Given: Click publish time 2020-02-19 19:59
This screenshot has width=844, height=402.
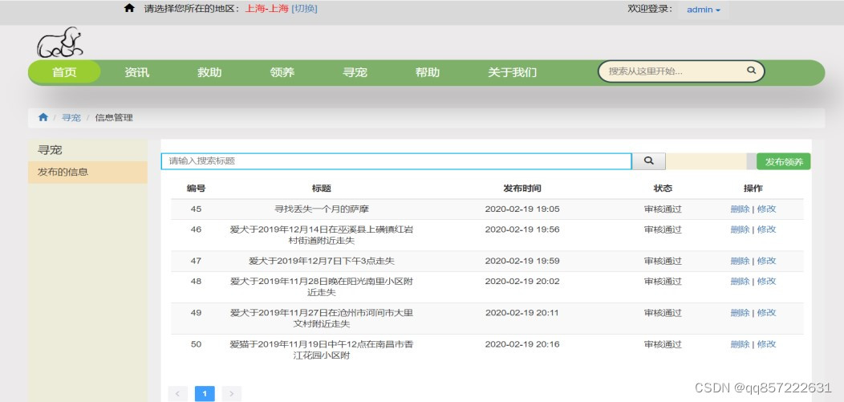Looking at the screenshot, I should point(522,261).
